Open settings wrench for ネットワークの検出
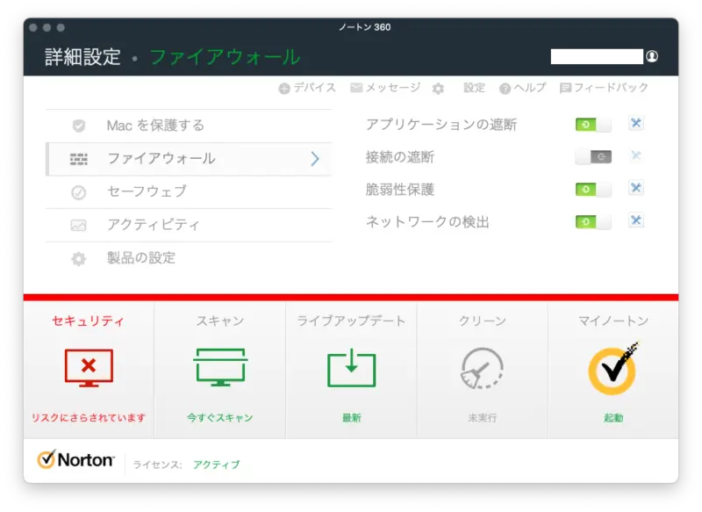 point(635,220)
